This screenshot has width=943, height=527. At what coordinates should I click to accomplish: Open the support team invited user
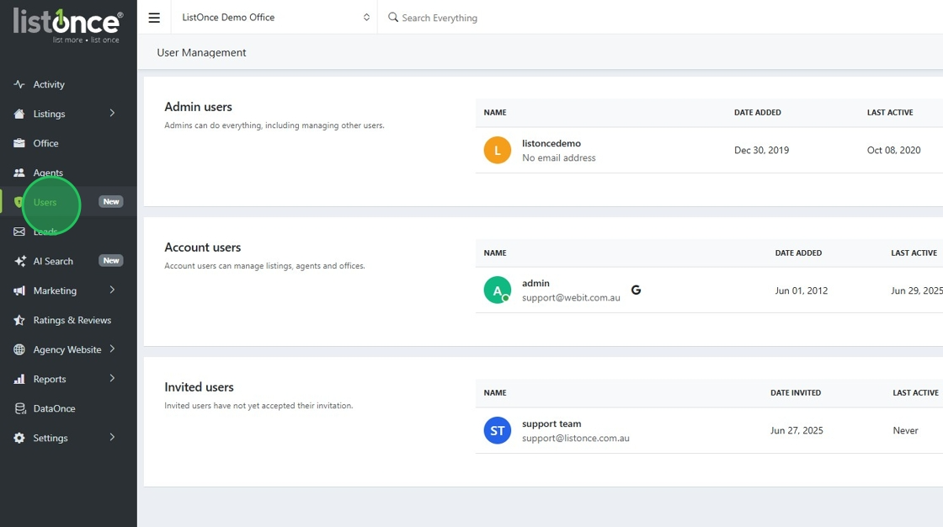click(x=551, y=424)
